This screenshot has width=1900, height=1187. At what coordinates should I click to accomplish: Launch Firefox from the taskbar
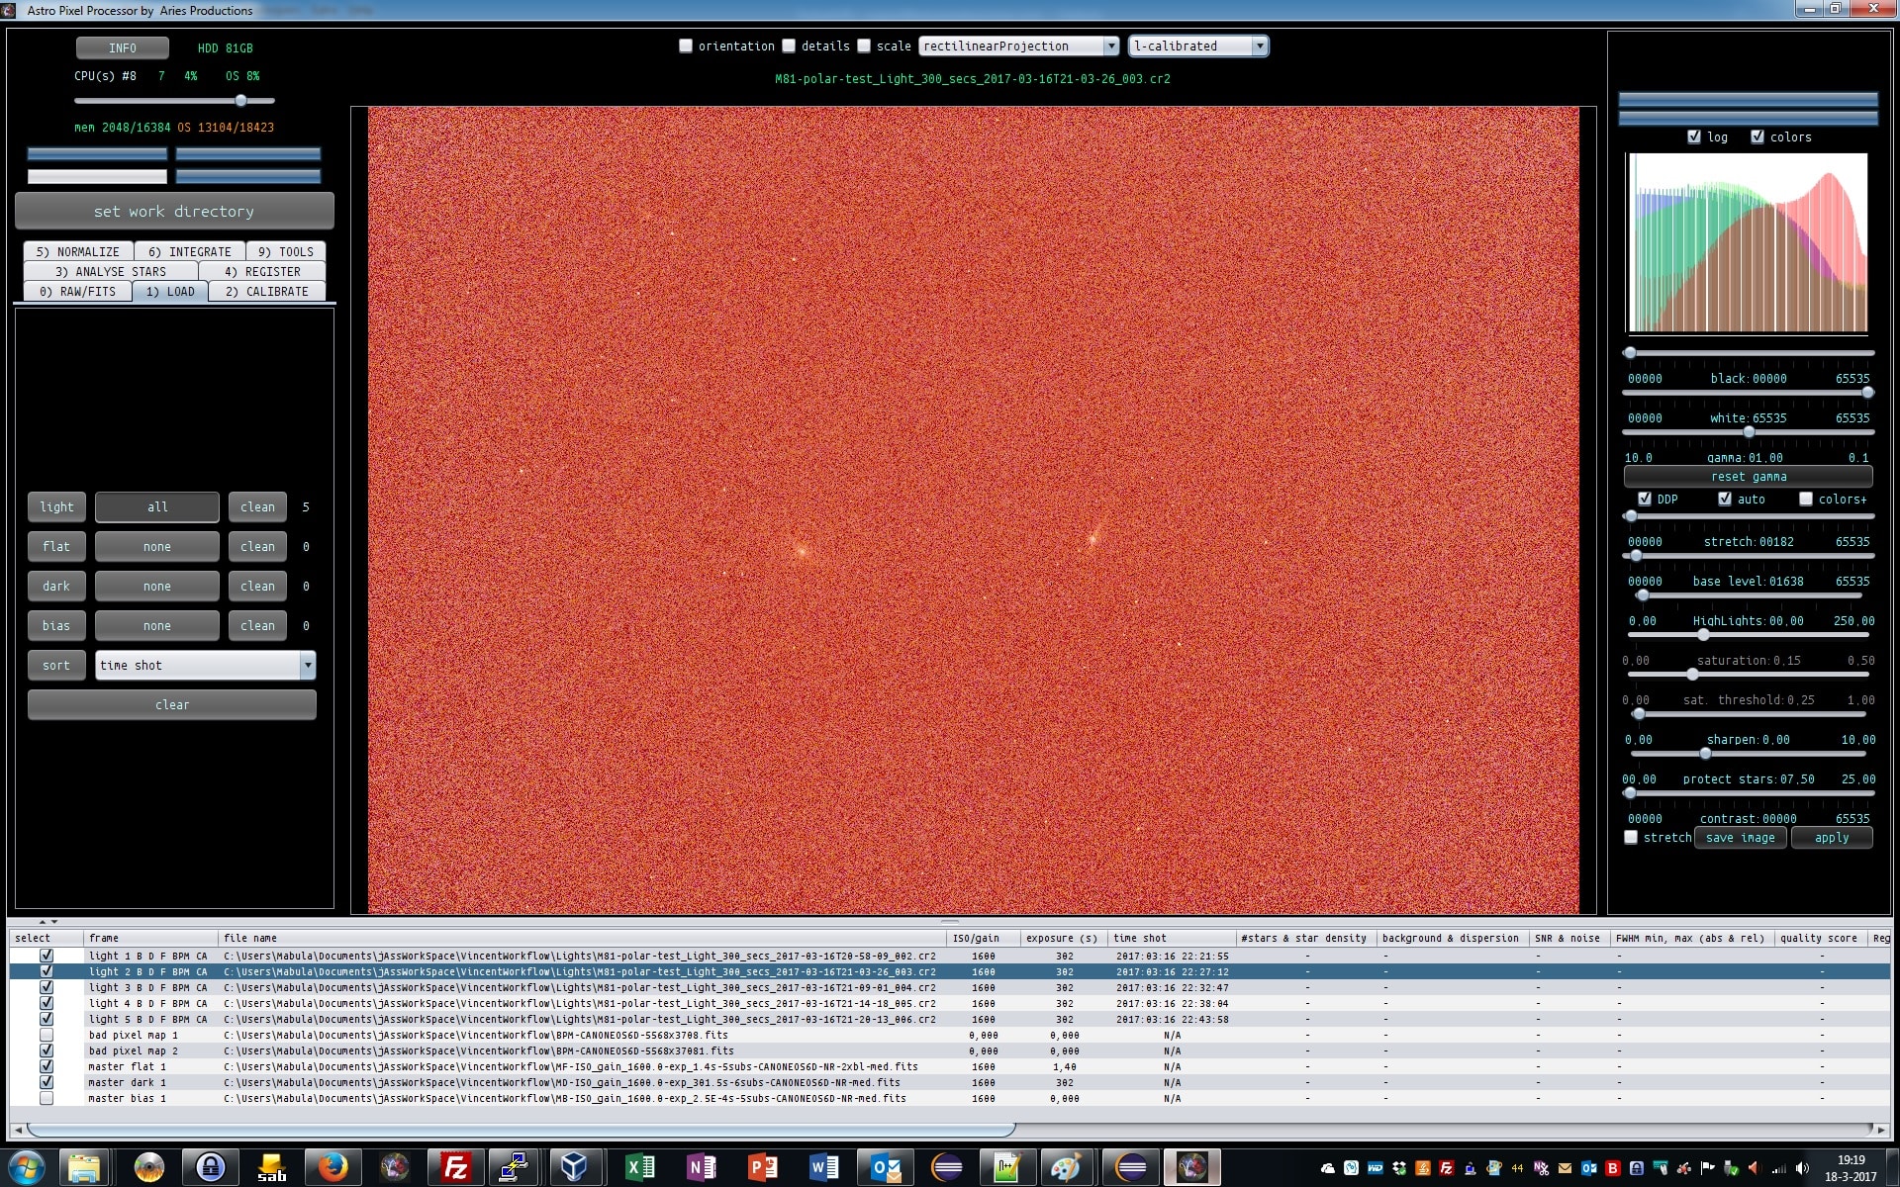pyautogui.click(x=332, y=1168)
